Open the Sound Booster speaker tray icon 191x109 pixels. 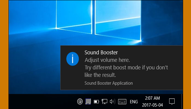coord(80,101)
